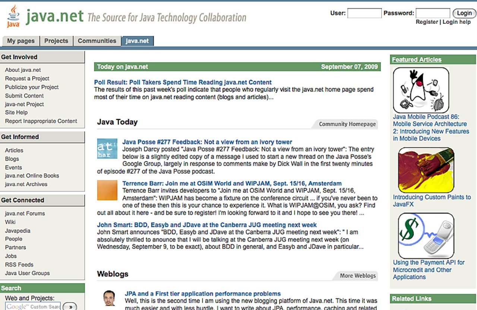
Task: Switch to the Communities tab
Action: [x=97, y=41]
